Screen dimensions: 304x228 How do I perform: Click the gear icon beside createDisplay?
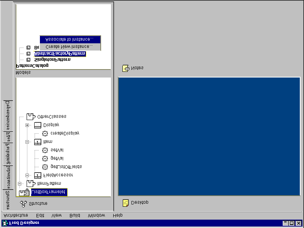(x=45, y=134)
